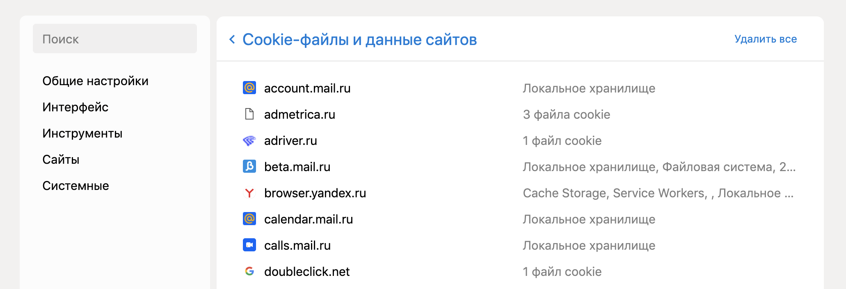Focus the Поиск search field
This screenshot has width=846, height=289.
point(115,39)
